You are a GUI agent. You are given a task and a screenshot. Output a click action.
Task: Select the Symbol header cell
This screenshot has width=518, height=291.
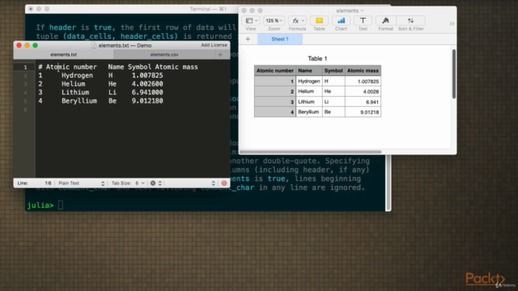point(333,70)
